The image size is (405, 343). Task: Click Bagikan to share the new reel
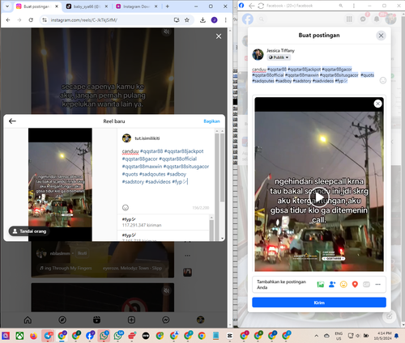pyautogui.click(x=211, y=121)
